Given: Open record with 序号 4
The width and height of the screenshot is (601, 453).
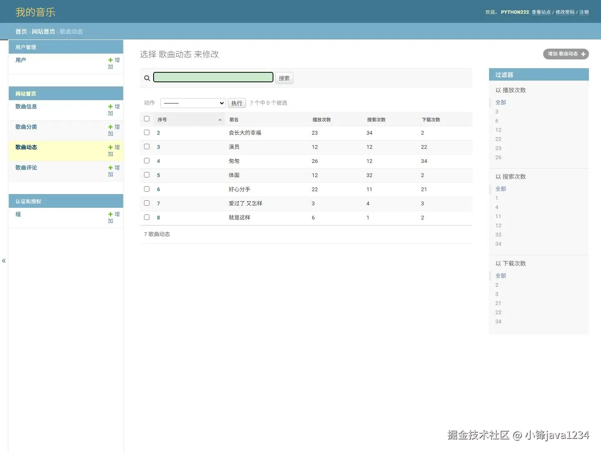Looking at the screenshot, I should click(159, 161).
